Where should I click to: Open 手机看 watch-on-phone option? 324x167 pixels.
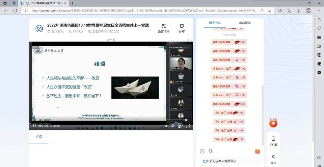pyautogui.click(x=273, y=141)
